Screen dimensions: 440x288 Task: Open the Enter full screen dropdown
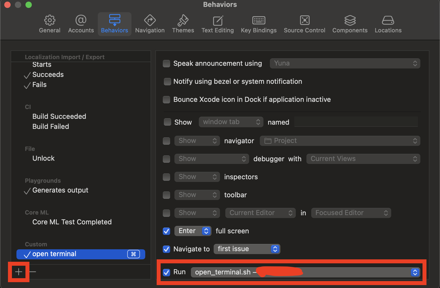click(193, 231)
